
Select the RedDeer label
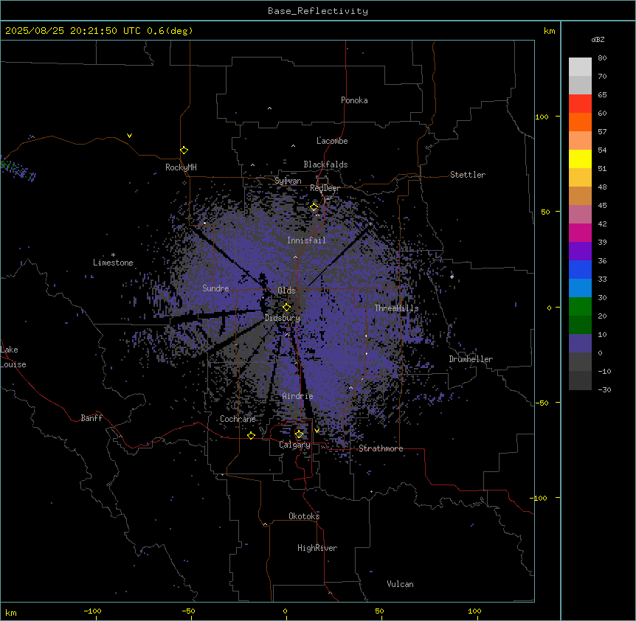[x=325, y=188]
